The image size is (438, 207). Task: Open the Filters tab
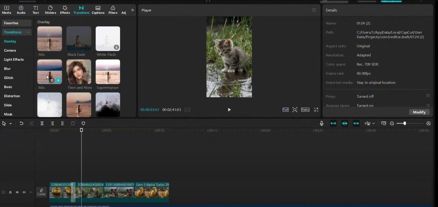[113, 10]
